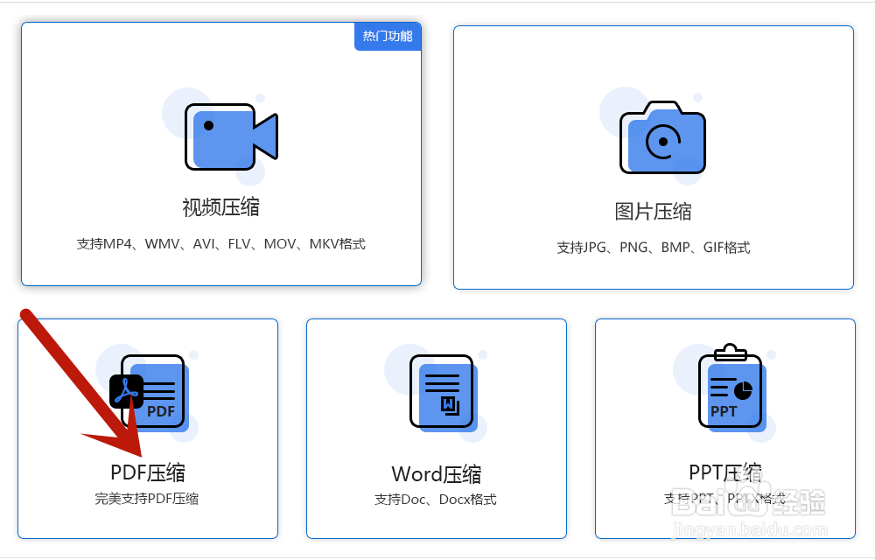Open the Word压缩 feature card
The image size is (875, 560).
click(436, 429)
